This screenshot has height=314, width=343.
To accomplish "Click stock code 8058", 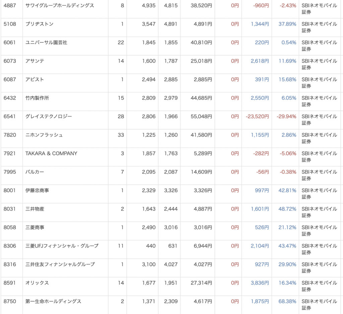I will pos(10,227).
